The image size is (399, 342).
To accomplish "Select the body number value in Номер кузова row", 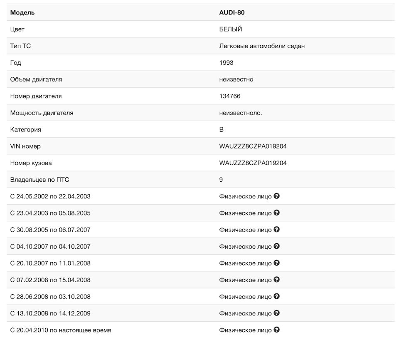I will 253,163.
